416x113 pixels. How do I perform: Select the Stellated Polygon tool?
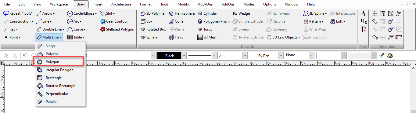coord(117,29)
